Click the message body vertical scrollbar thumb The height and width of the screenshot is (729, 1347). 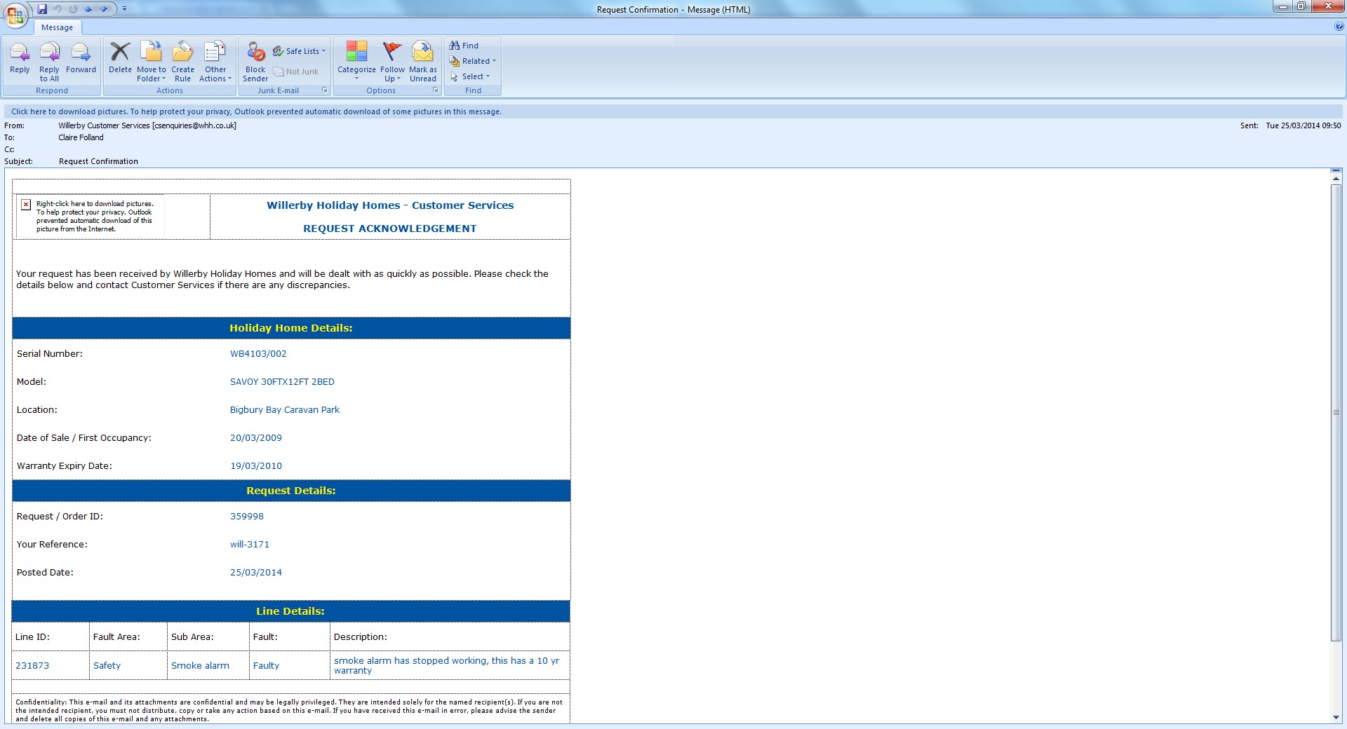coord(1336,413)
